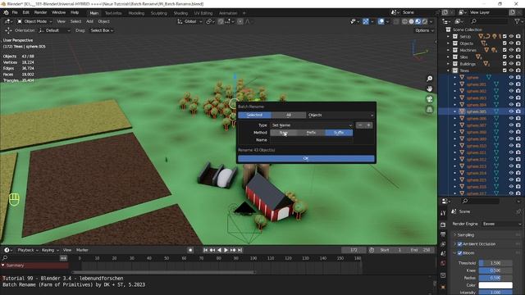Open the Render menu

40,13
